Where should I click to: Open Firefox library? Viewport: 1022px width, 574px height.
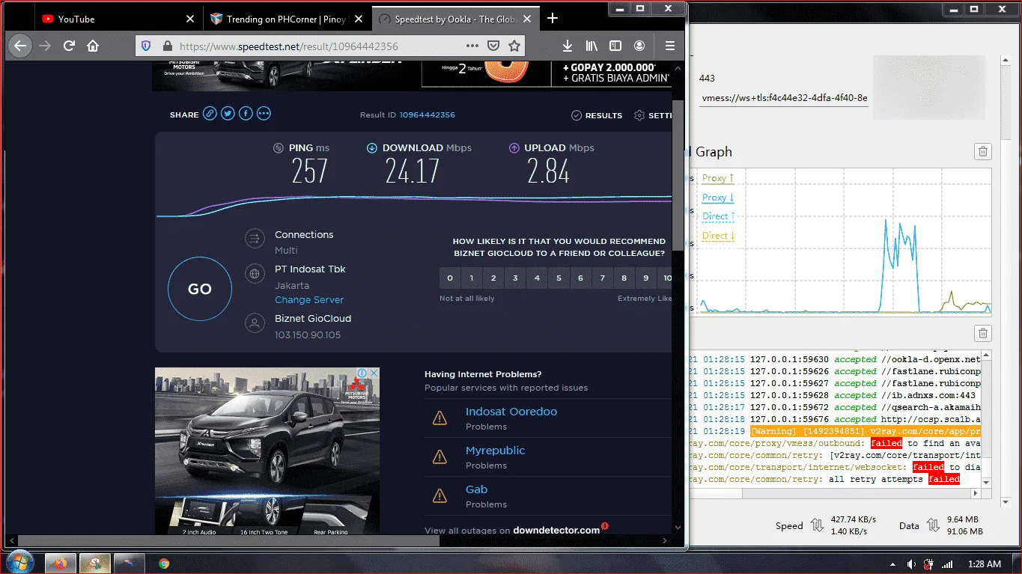click(x=591, y=46)
